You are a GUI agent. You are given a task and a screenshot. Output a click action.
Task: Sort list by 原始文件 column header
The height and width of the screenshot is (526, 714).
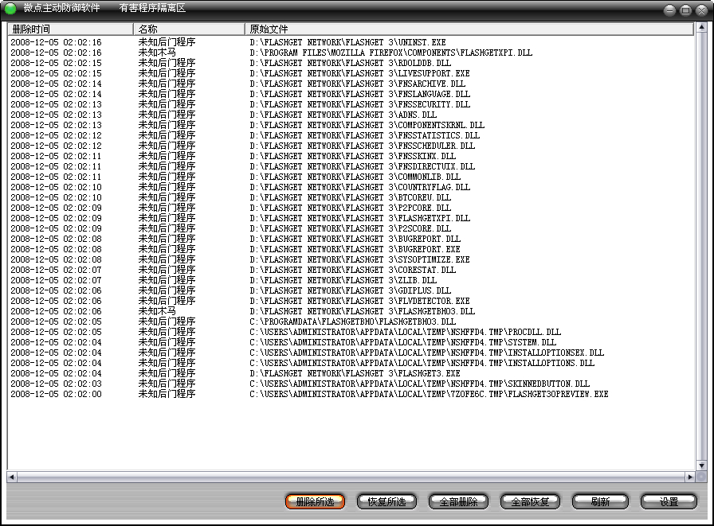(x=470, y=29)
